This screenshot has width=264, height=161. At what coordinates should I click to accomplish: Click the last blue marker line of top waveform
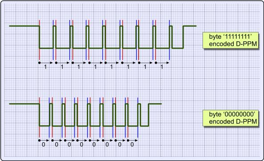point(169,40)
